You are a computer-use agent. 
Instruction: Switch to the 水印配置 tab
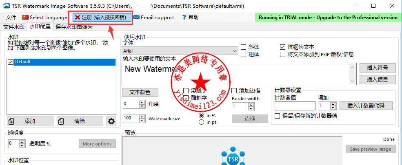[40, 26]
